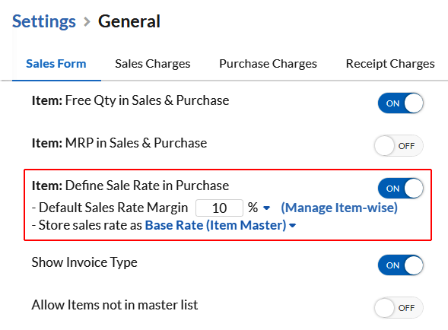
Task: Open the Purchase Charges tab
Action: pyautogui.click(x=268, y=64)
